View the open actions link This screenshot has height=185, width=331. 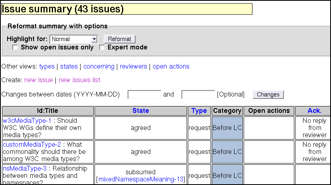point(171,67)
